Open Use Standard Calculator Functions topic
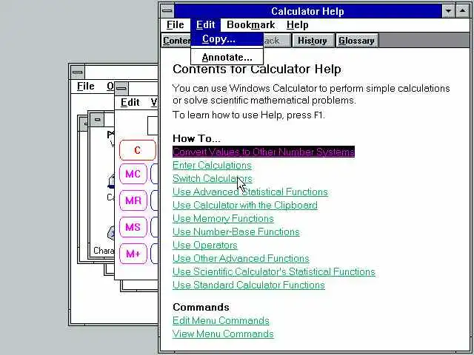 (249, 285)
